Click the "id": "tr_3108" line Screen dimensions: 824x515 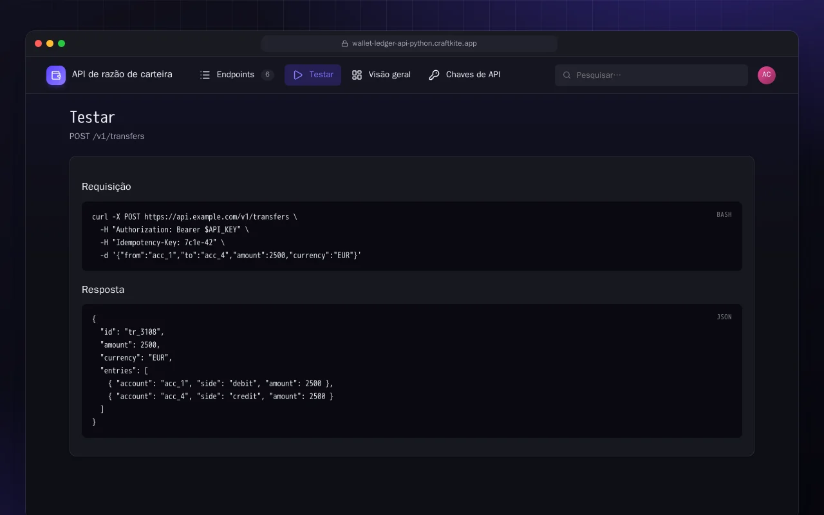pyautogui.click(x=133, y=332)
